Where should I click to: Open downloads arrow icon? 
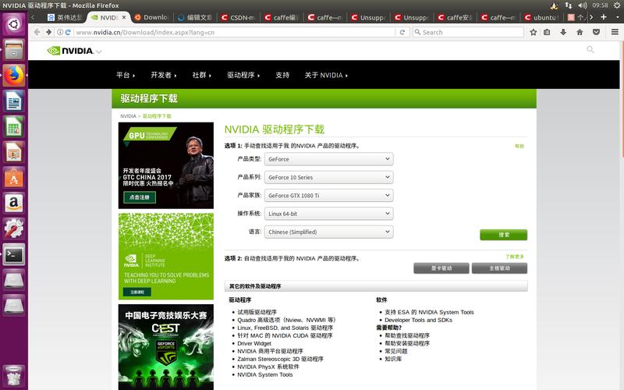pos(563,32)
